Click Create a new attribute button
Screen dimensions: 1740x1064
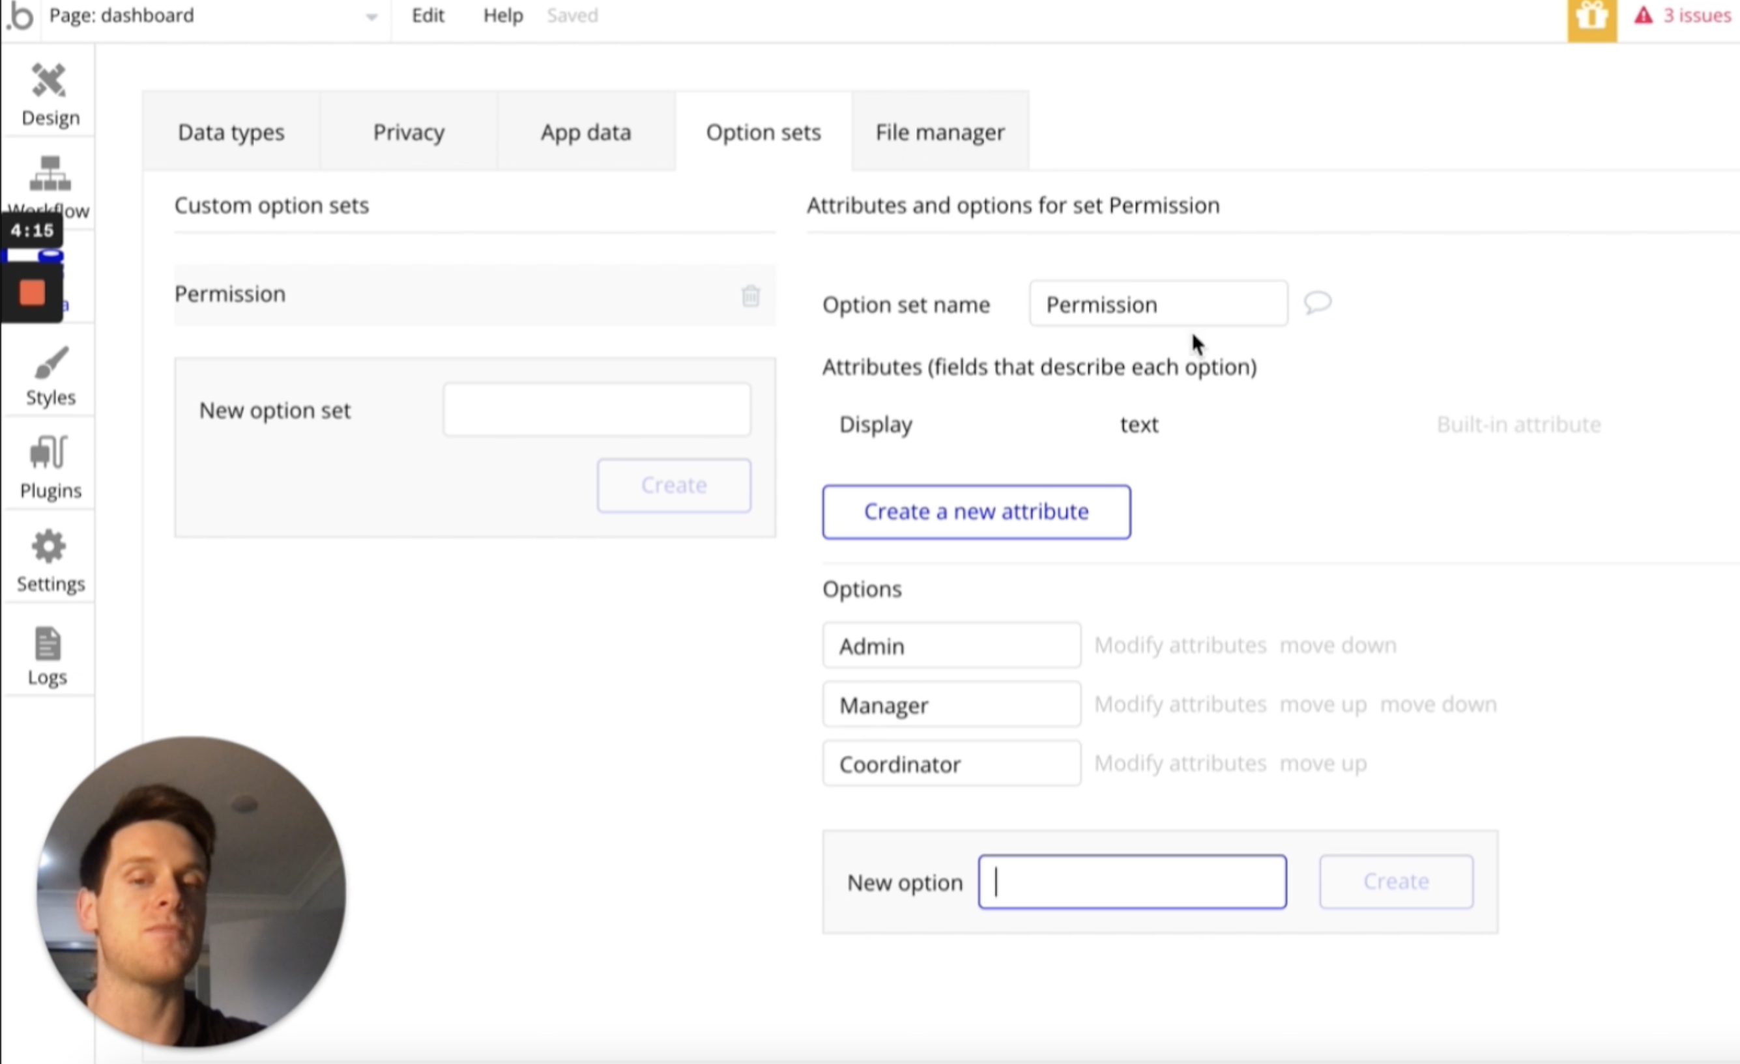[976, 512]
